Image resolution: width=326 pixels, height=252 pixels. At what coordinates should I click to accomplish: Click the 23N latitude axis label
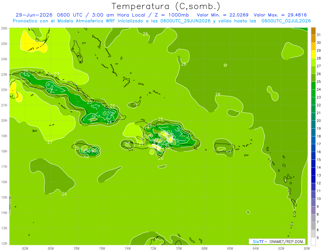[x=4, y=74]
